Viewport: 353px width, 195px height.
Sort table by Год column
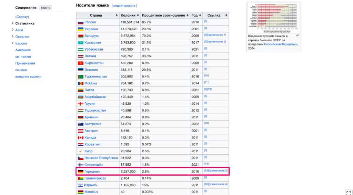tap(200, 16)
